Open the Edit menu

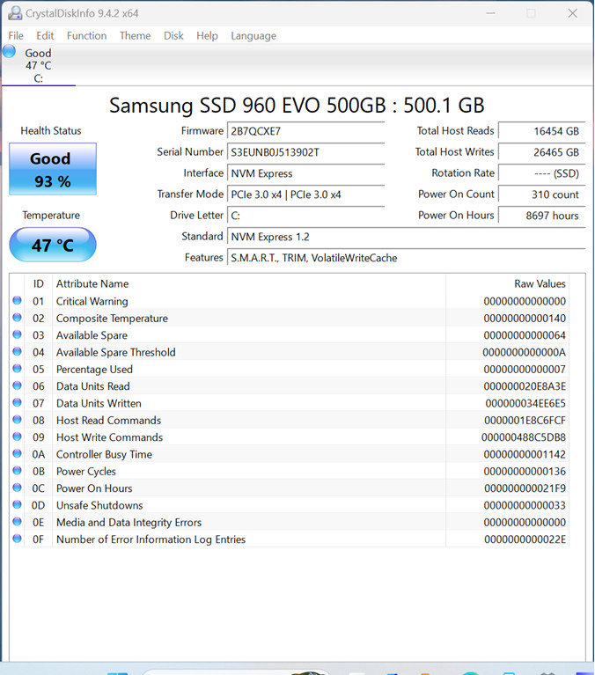[45, 36]
